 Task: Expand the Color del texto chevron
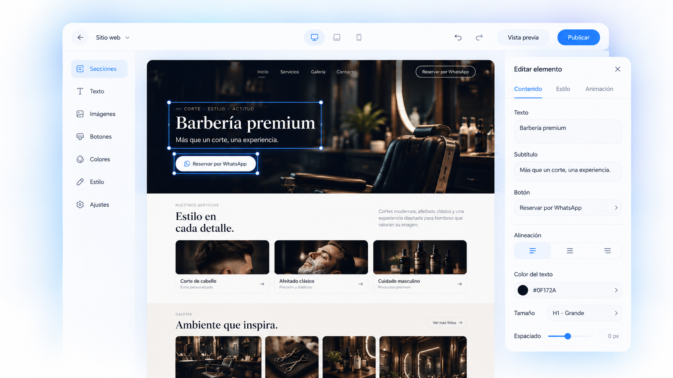click(x=616, y=290)
